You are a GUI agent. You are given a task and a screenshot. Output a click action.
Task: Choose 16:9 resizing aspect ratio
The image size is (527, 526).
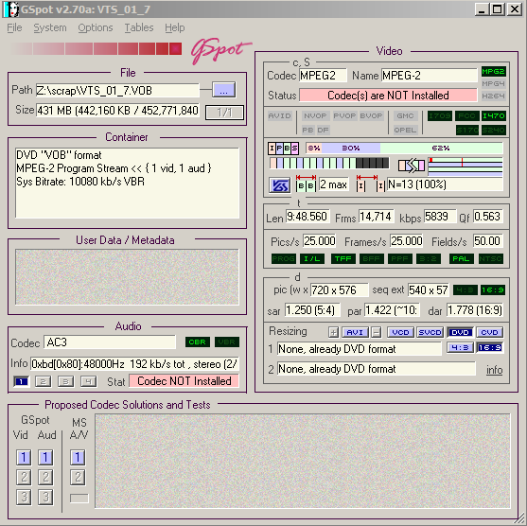point(490,347)
